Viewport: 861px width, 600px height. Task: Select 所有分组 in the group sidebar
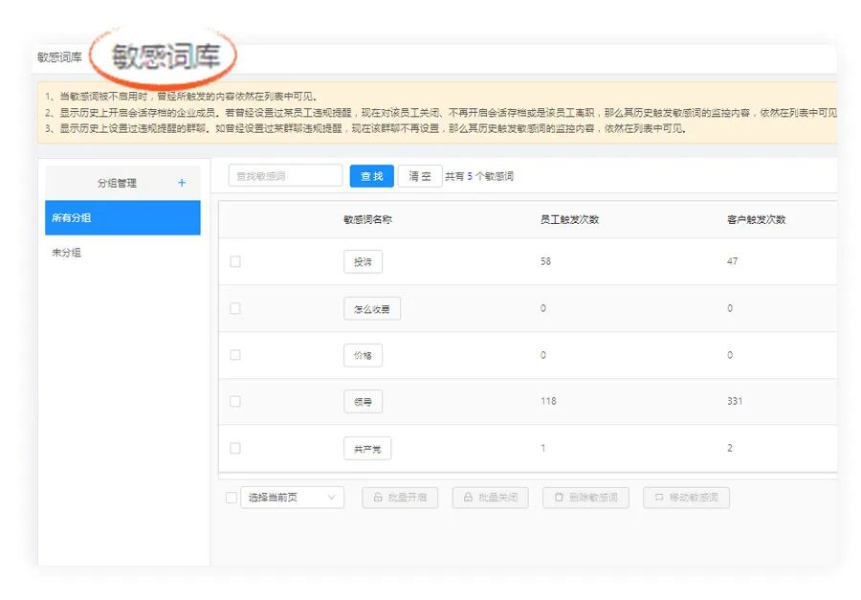[121, 217]
